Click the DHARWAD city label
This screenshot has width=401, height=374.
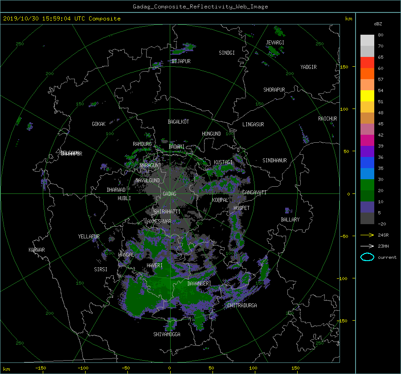(116, 190)
